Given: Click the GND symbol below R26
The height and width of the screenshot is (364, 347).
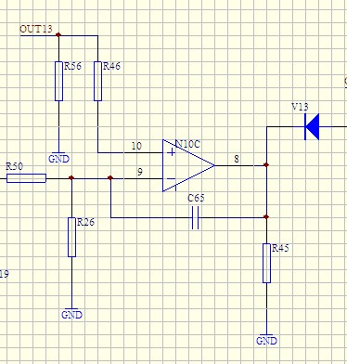Looking at the screenshot, I should pos(71,315).
